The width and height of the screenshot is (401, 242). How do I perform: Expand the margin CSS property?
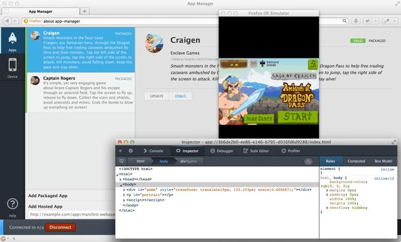[327, 190]
